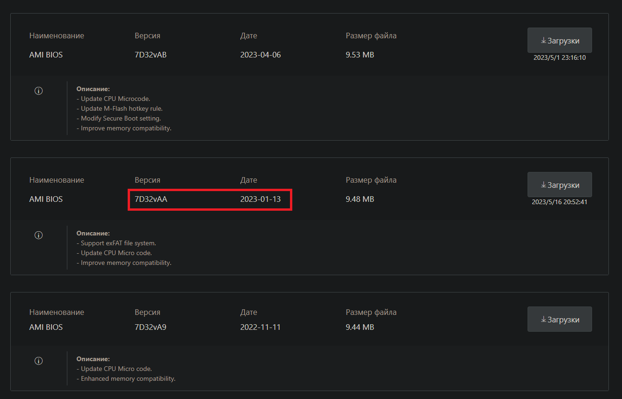This screenshot has height=399, width=622.
Task: Click the timestamp 2023/5/1 23:16:10
Action: click(559, 58)
